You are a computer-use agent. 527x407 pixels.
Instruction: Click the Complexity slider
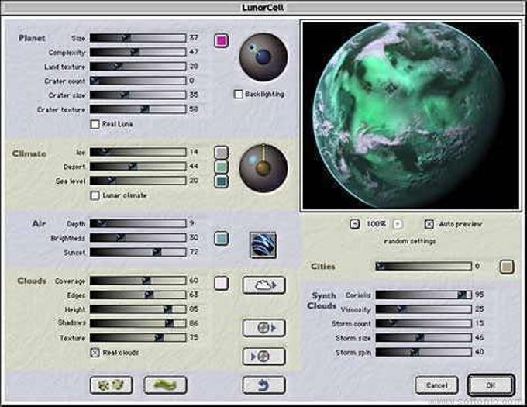pos(138,52)
